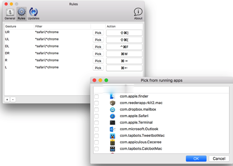
Task: Select the DR gesture cell
Action: click(7, 53)
